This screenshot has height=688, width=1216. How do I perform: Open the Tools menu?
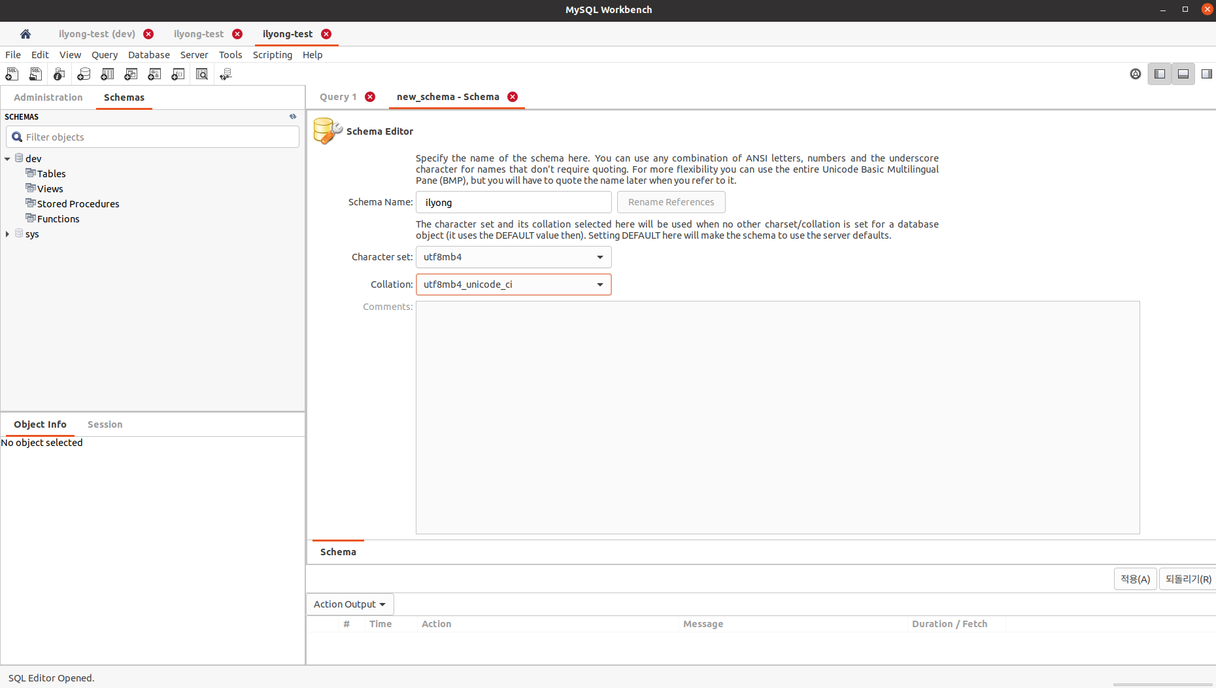tap(231, 55)
